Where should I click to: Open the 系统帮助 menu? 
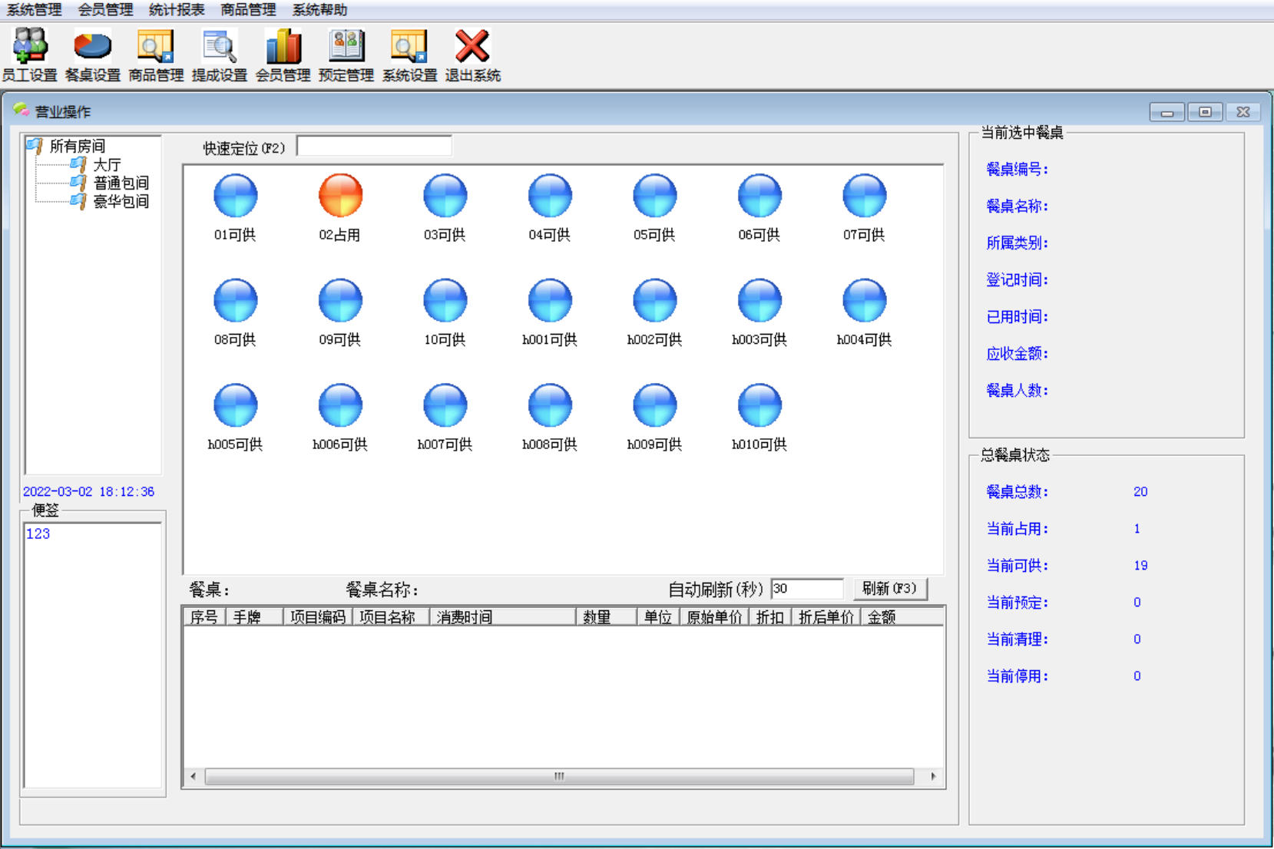click(319, 10)
